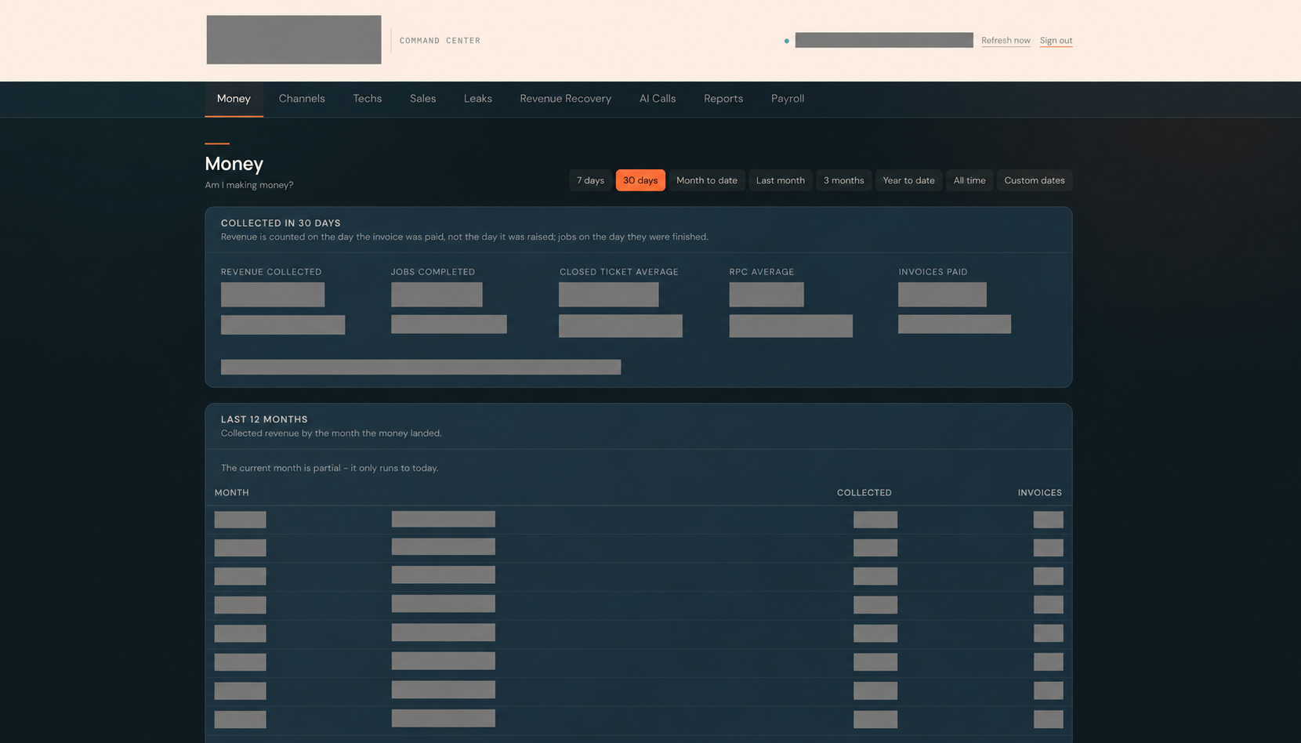Click the INVOICES column header
Screen dimensions: 1301x743
click(x=1040, y=493)
